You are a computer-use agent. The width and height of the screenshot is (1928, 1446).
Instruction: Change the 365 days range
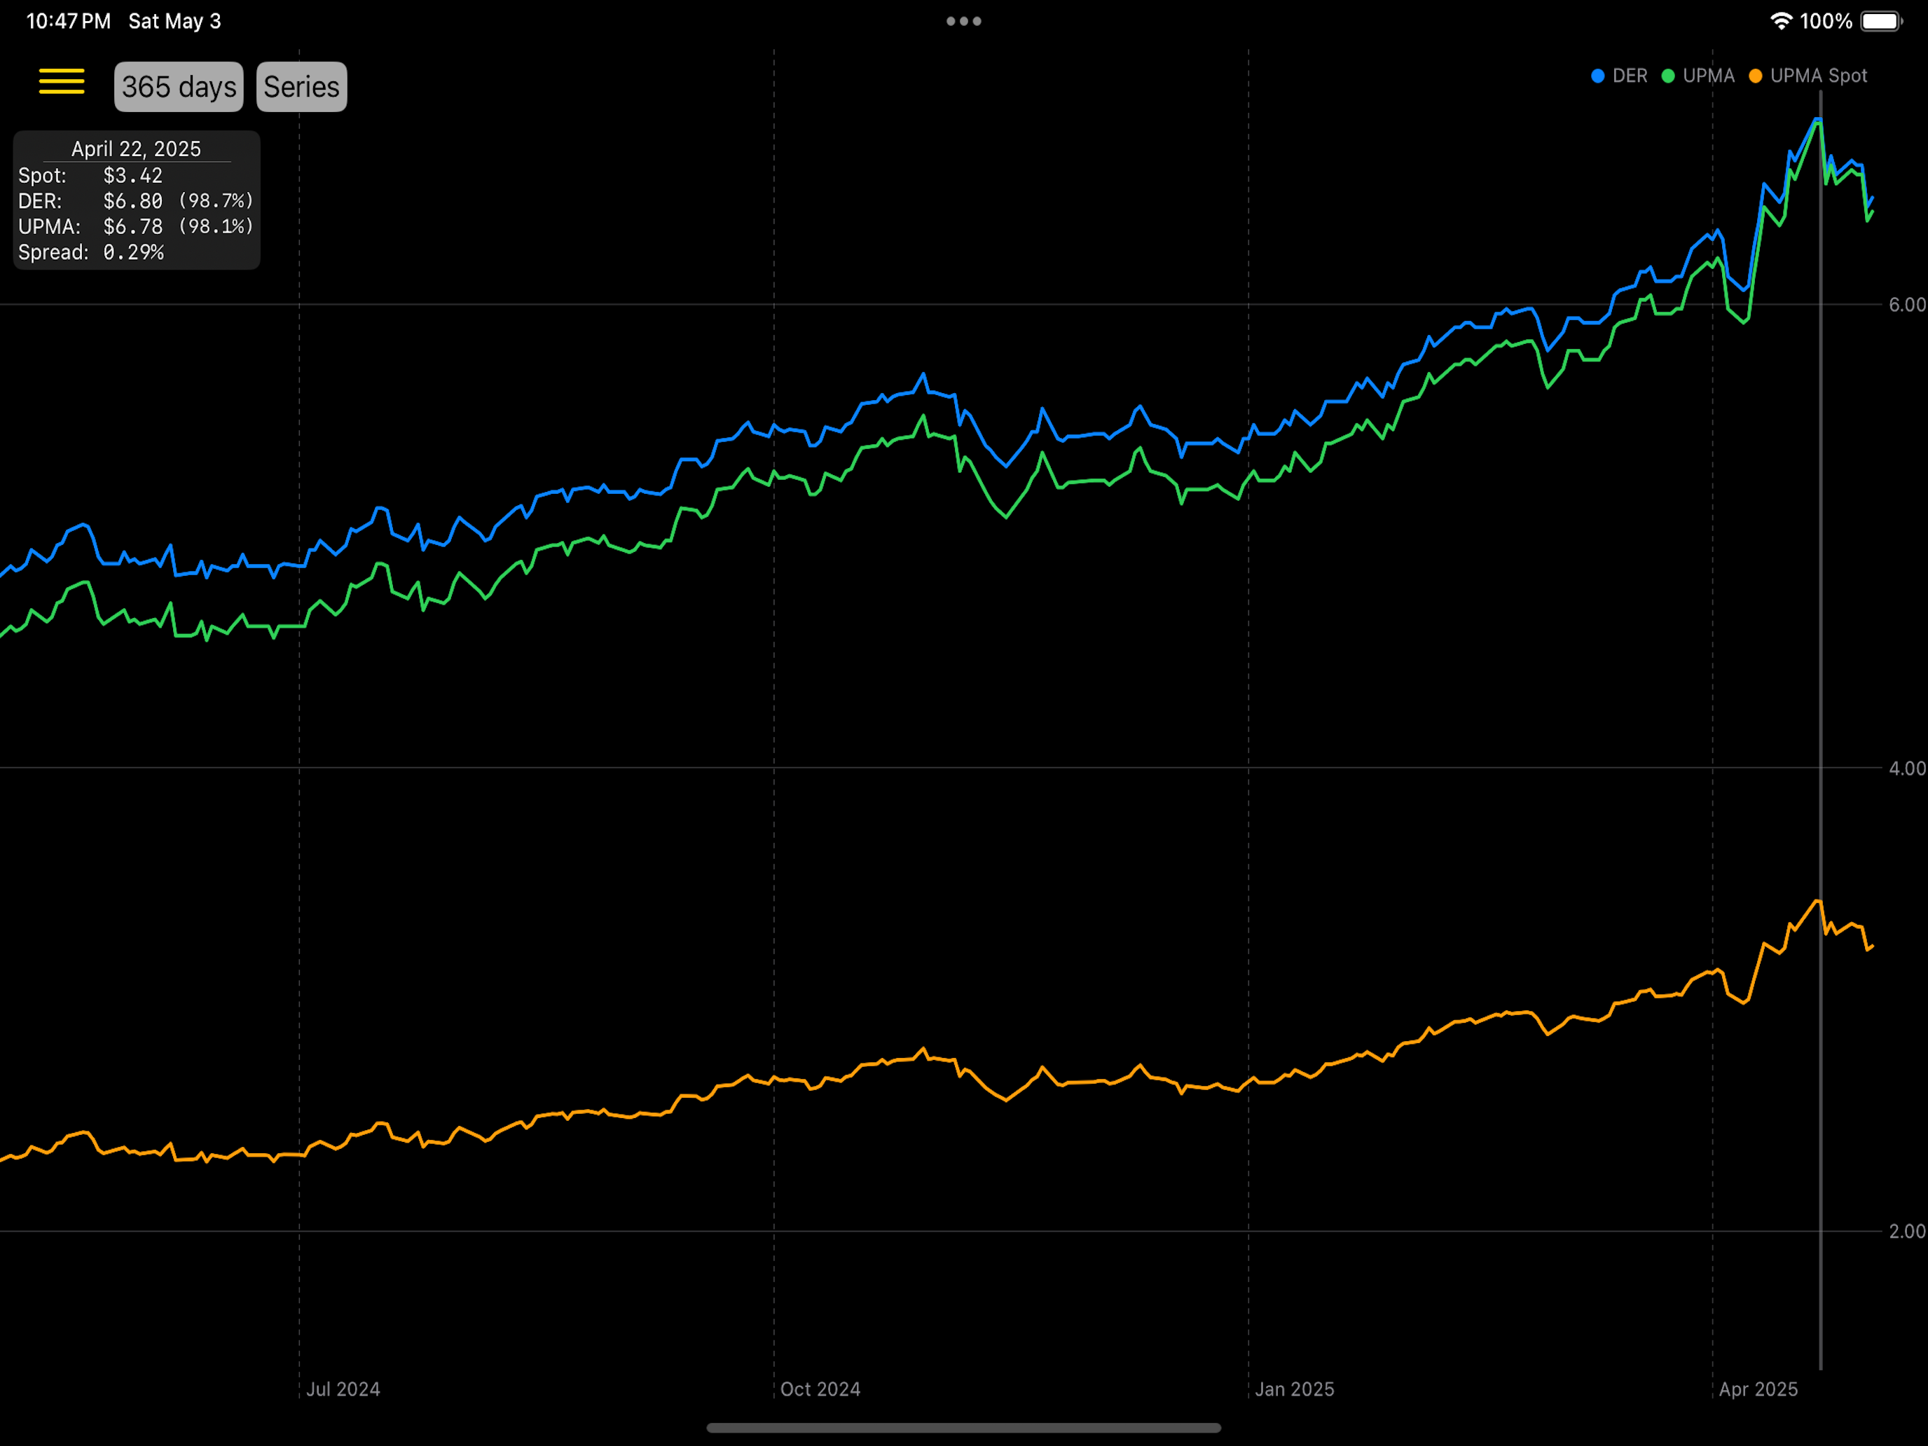[x=179, y=87]
